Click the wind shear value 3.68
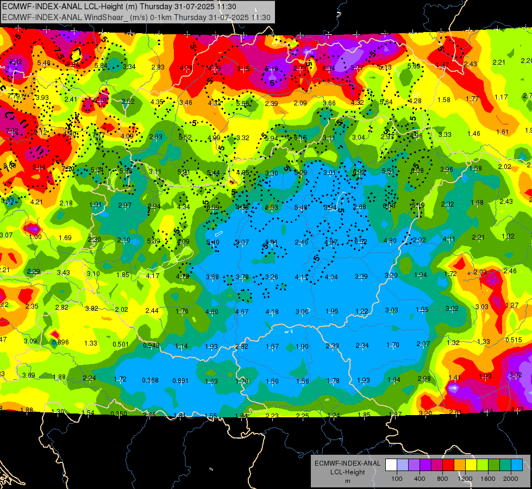The height and width of the screenshot is (489, 532). click(x=212, y=277)
